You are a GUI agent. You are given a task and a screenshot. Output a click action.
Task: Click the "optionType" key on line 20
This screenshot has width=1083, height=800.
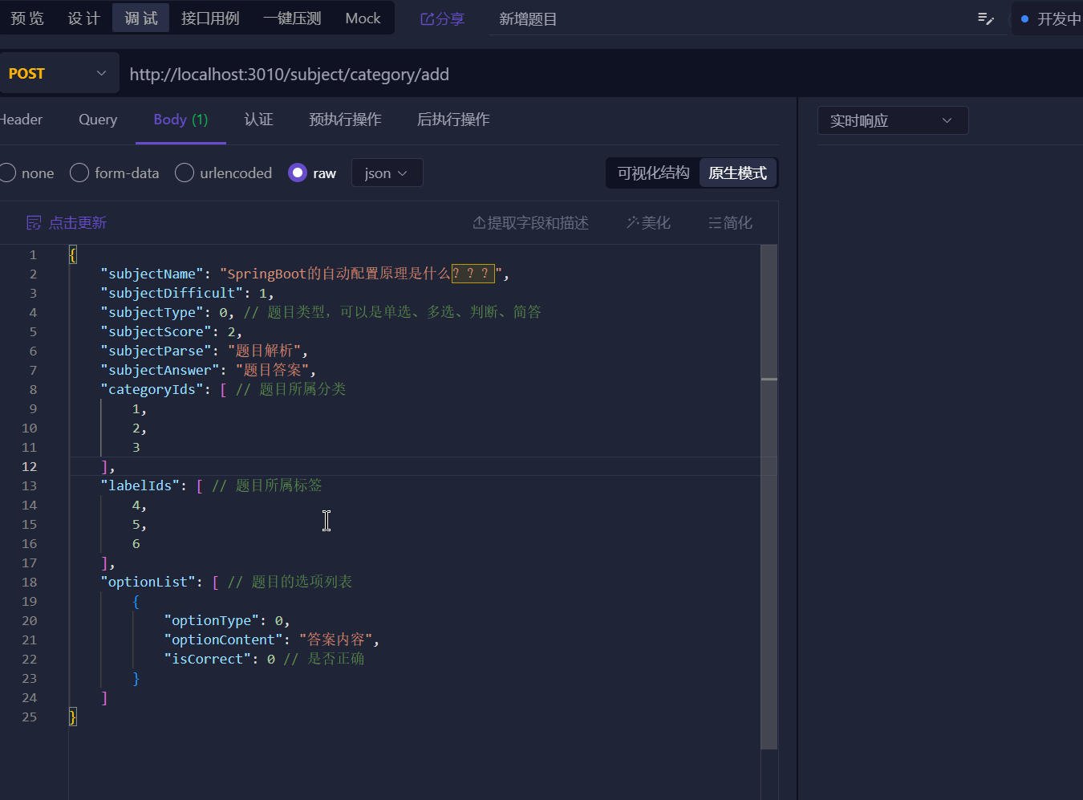(212, 620)
